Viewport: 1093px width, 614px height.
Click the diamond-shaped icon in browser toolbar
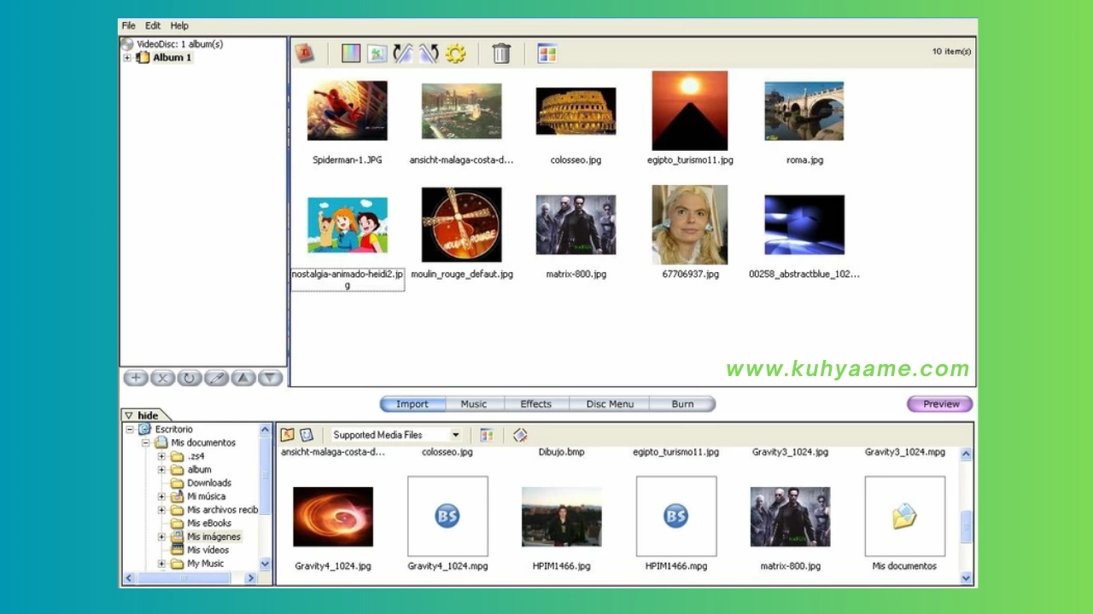(x=520, y=435)
